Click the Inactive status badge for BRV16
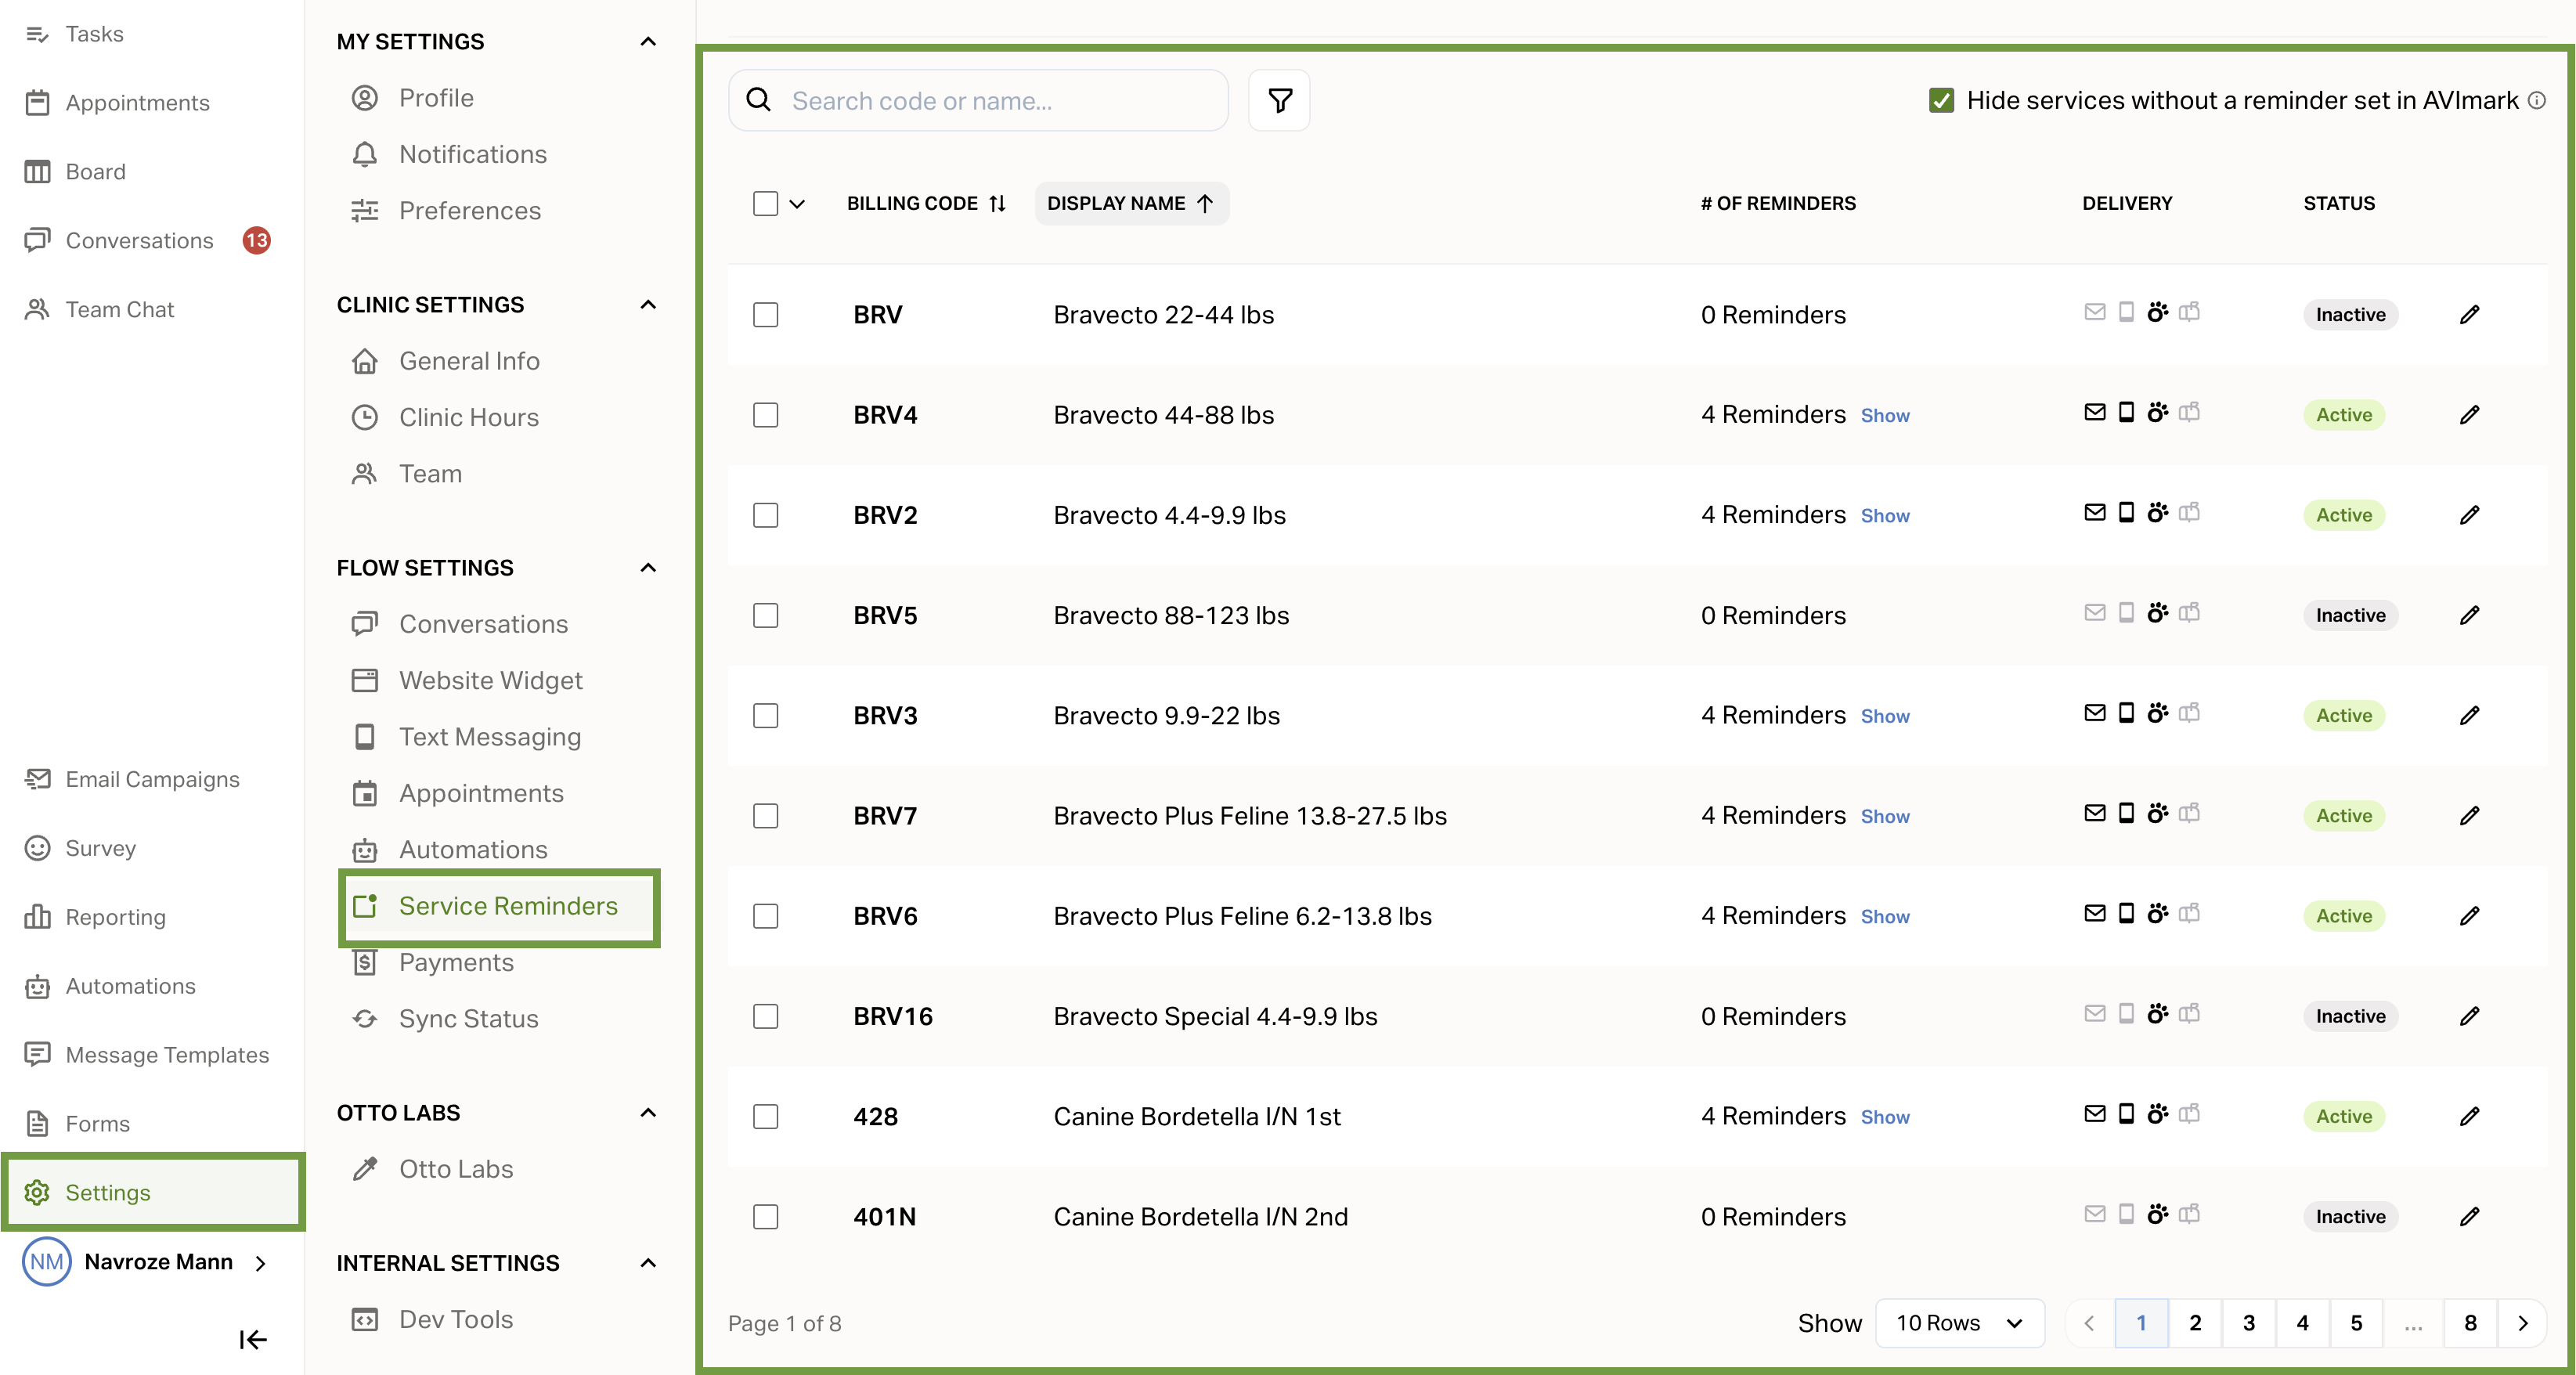This screenshot has width=2576, height=1375. 2350,1016
